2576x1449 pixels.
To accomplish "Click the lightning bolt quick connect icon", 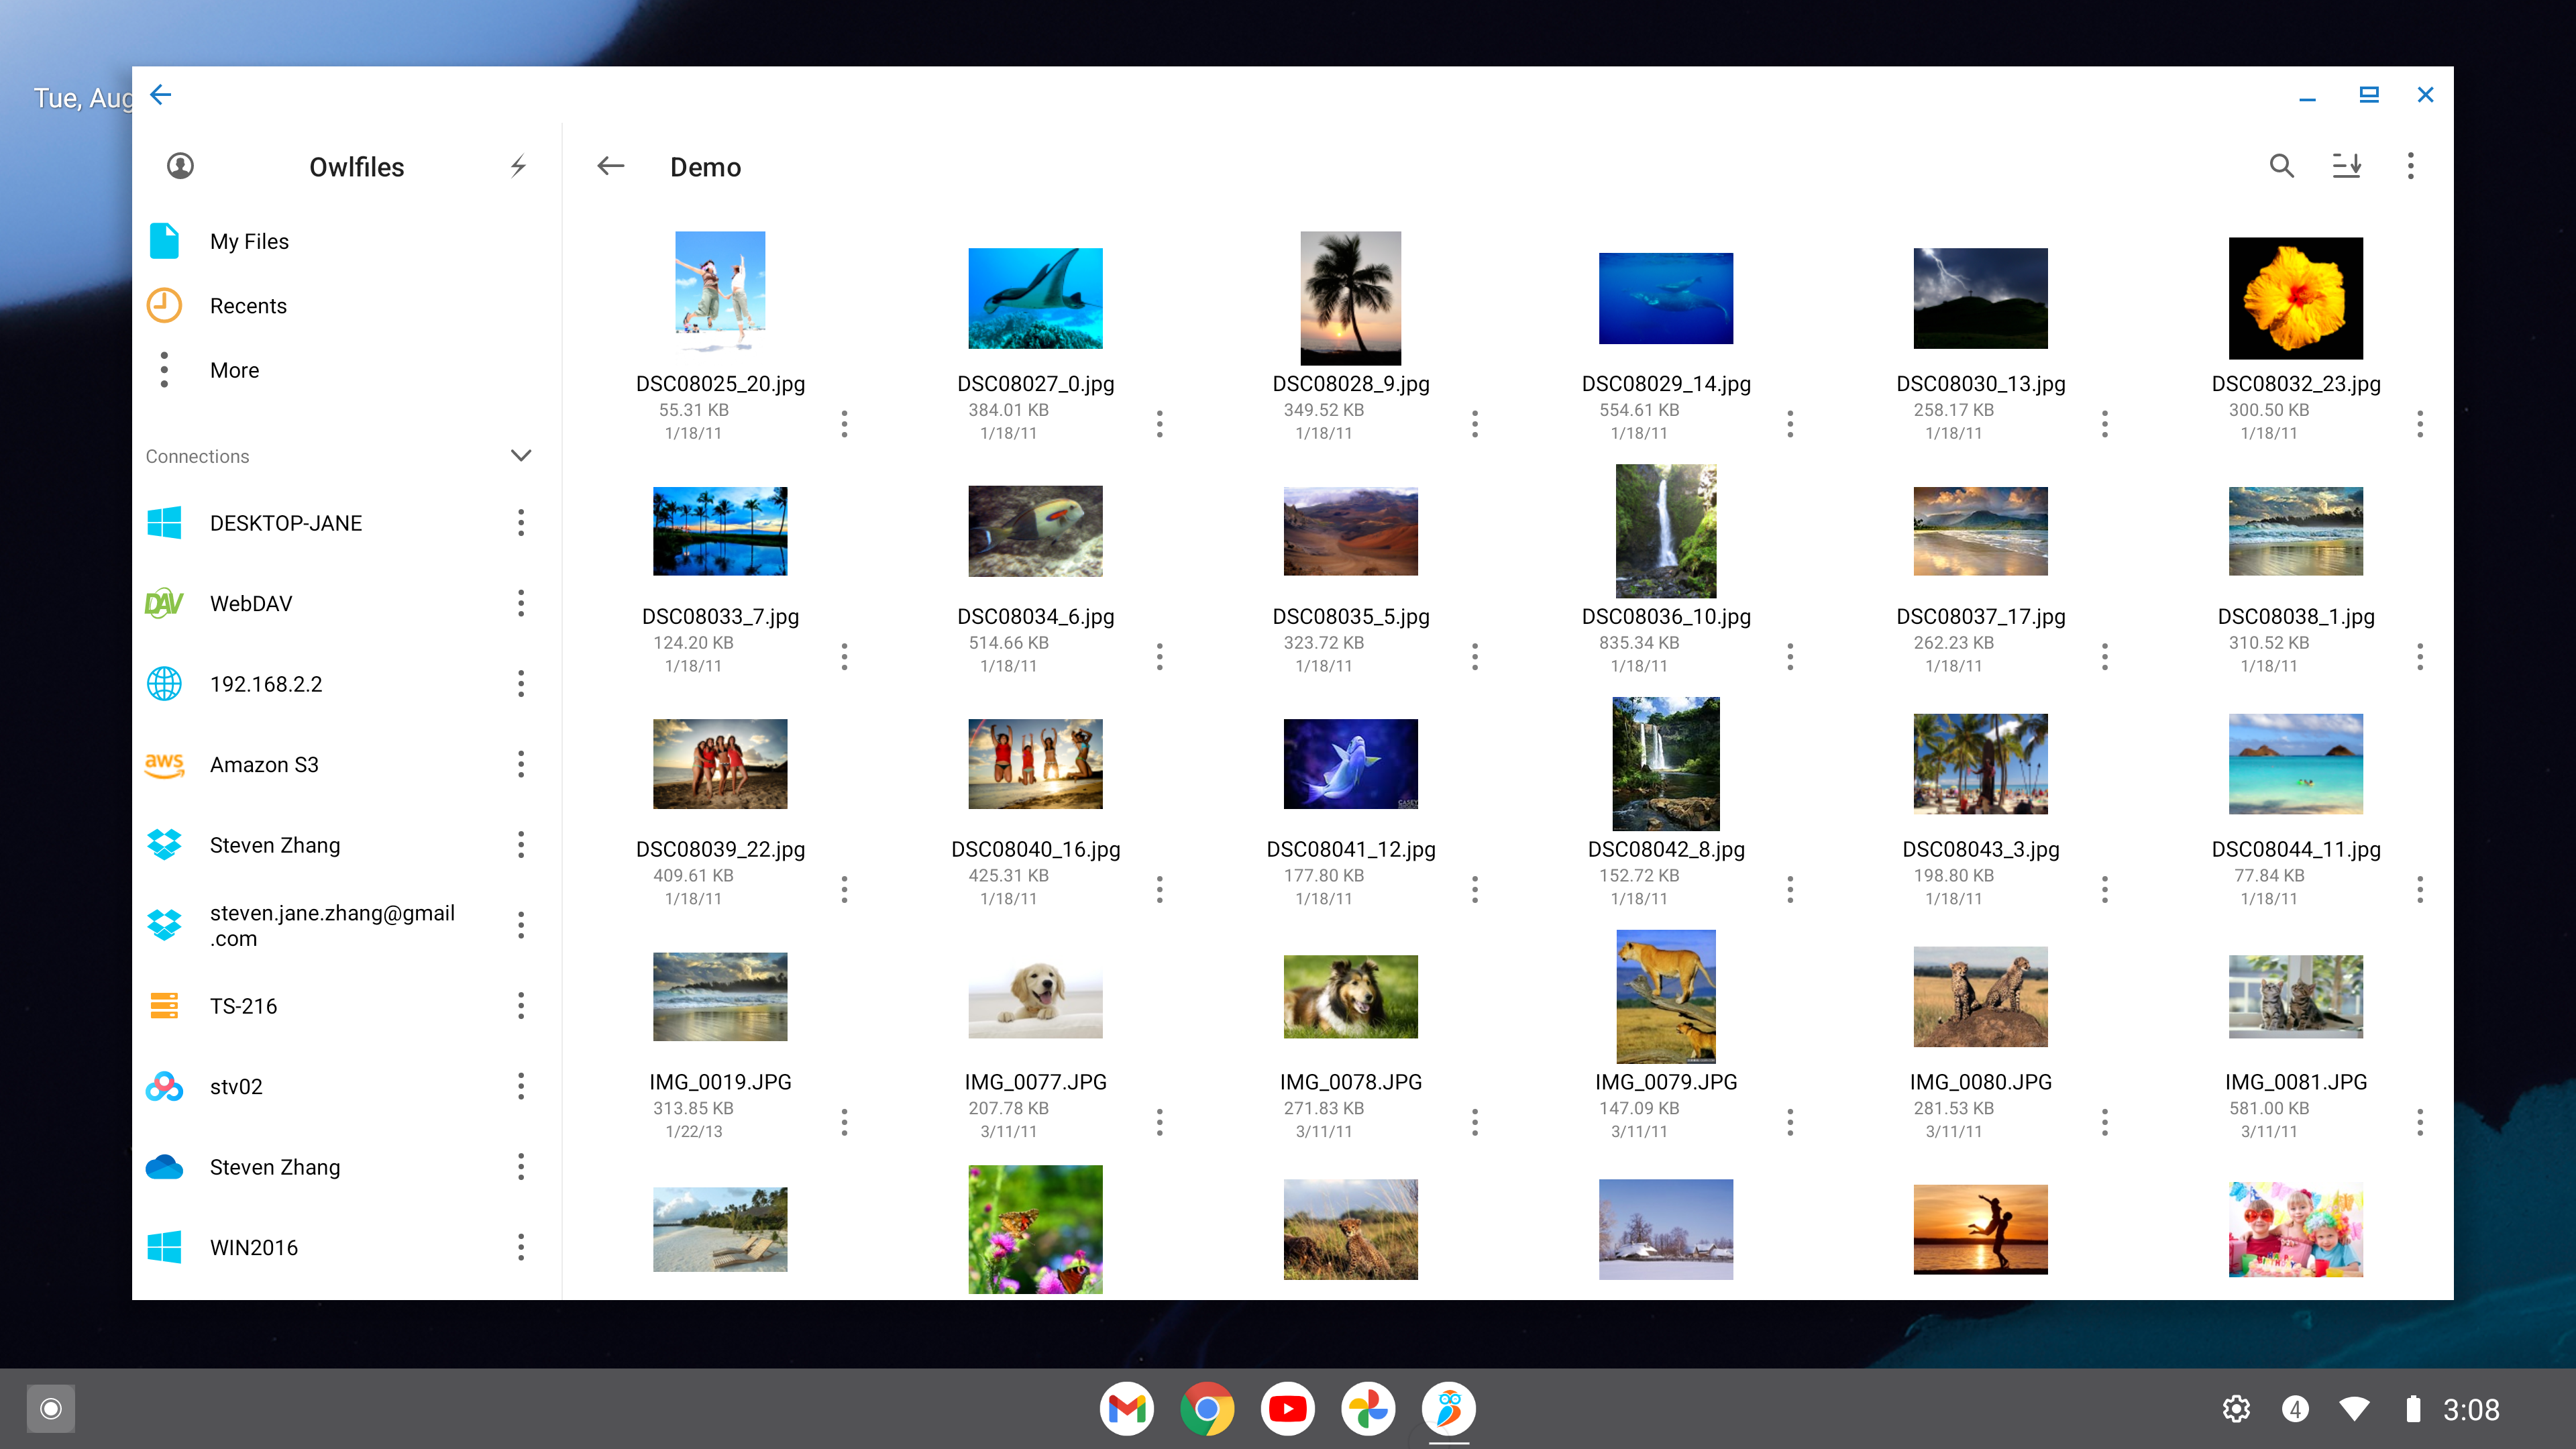I will click(518, 166).
